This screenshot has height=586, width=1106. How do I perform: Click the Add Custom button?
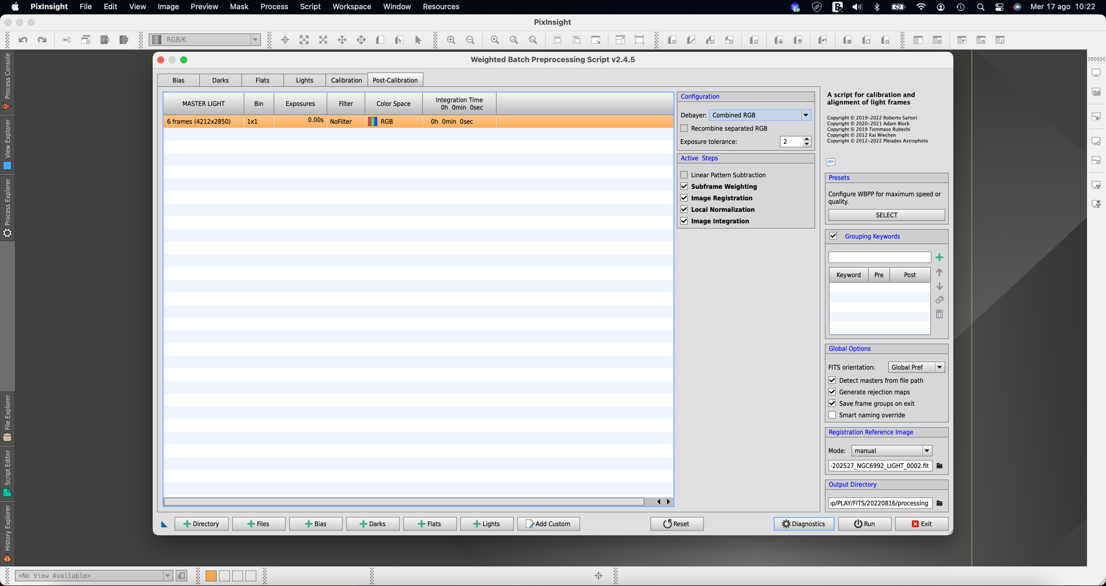pyautogui.click(x=548, y=524)
